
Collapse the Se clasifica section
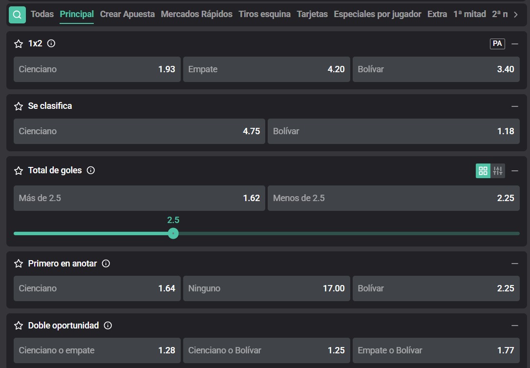pos(514,106)
